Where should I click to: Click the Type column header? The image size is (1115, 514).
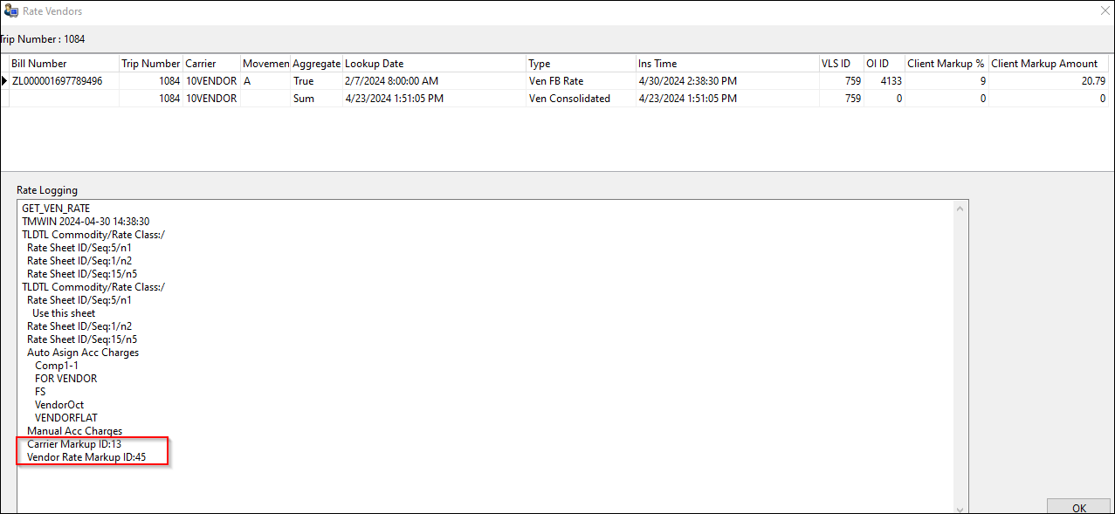click(x=581, y=64)
